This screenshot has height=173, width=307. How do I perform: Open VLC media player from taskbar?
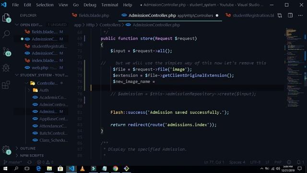point(83,169)
